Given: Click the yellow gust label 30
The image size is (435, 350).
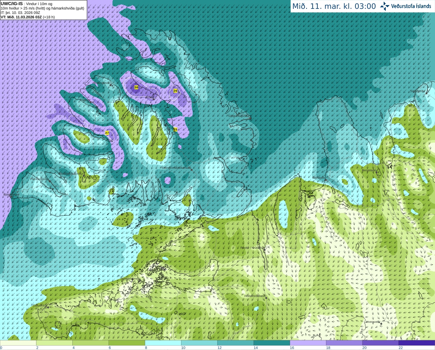Looking at the screenshot, I should [x=136, y=87].
